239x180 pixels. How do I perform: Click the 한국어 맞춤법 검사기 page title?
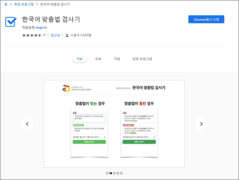pyautogui.click(x=51, y=20)
